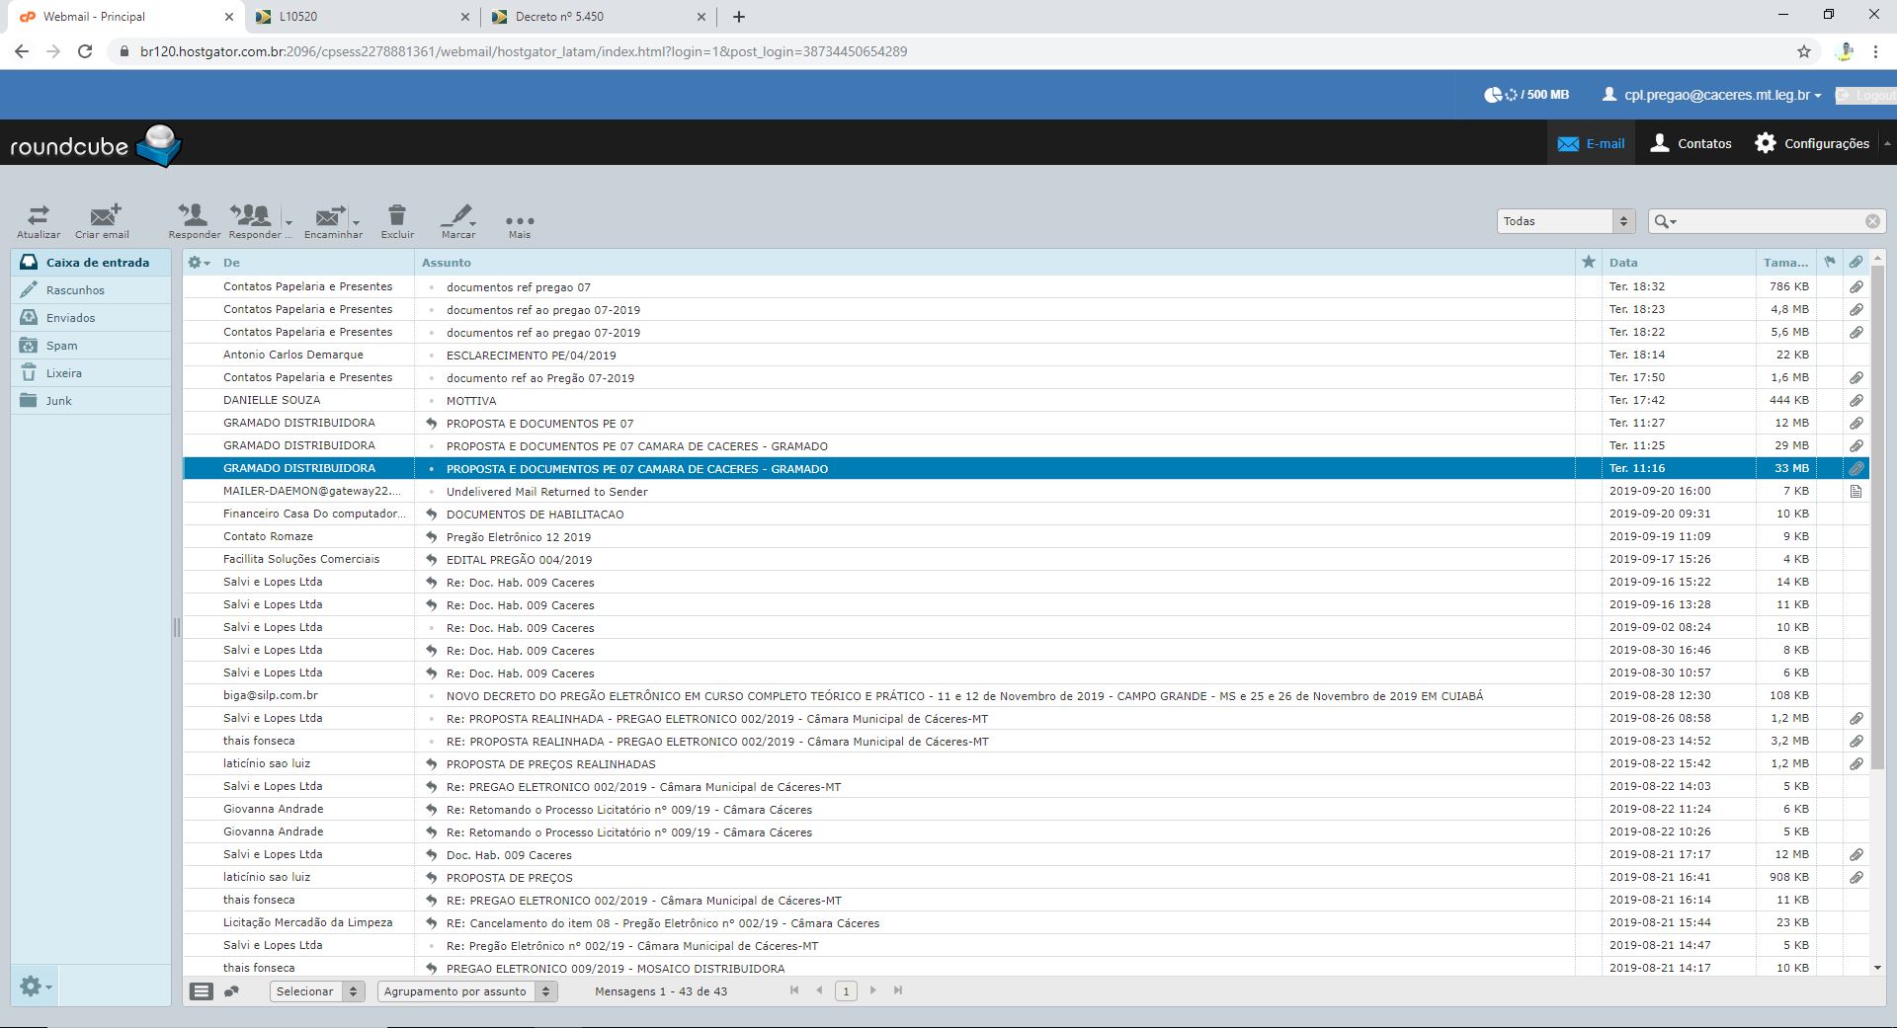Viewport: 1897px width, 1028px height.
Task: Open the Enviados folder
Action: pos(71,318)
